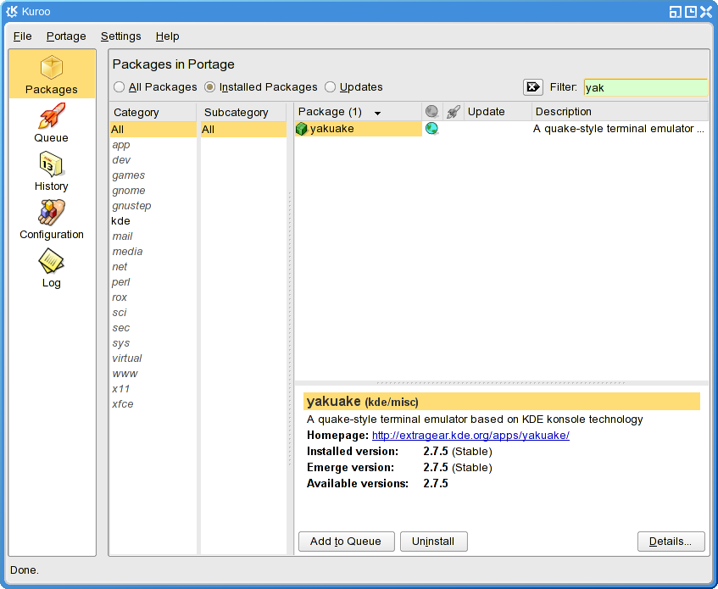This screenshot has height=589, width=718.
Task: Click the Done. status bar text
Action: pos(25,570)
